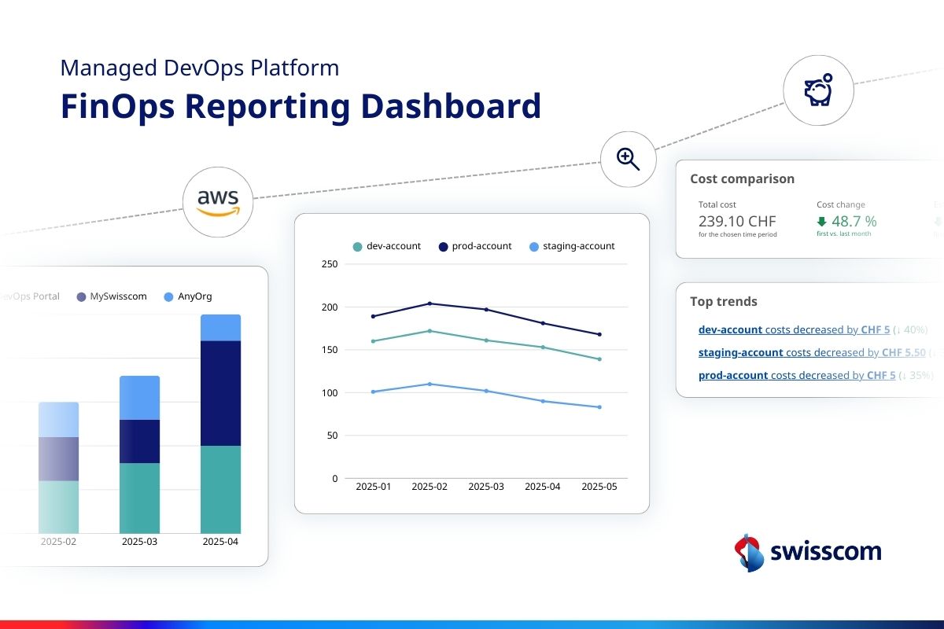
Task: Open the prod-account trend link
Action: pos(733,376)
